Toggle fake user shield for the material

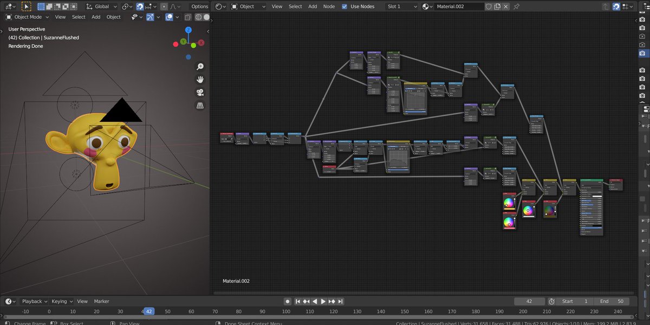coord(489,6)
